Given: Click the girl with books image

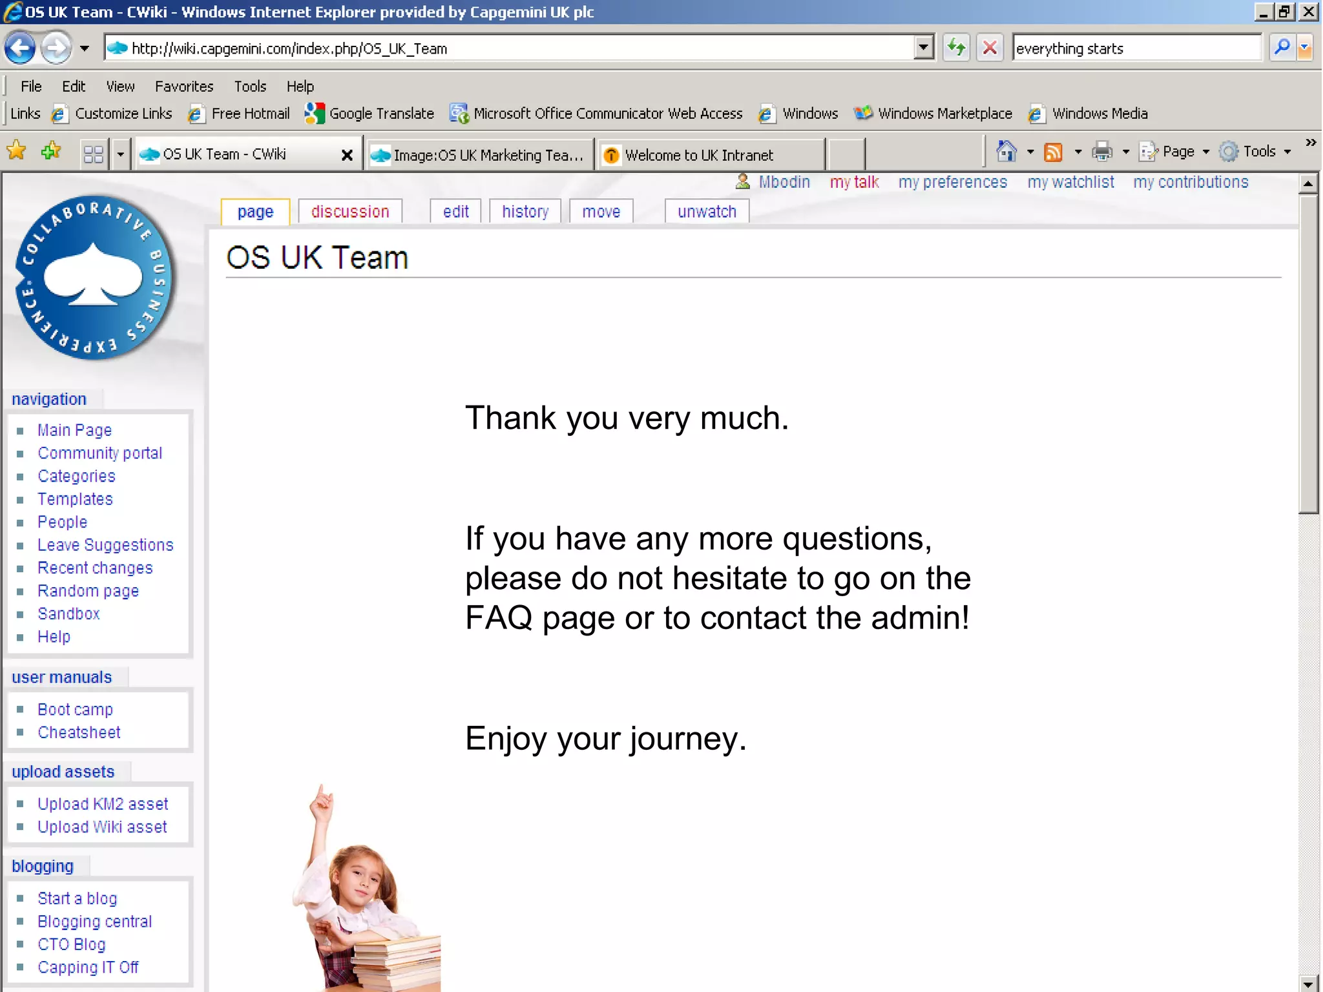Looking at the screenshot, I should pyautogui.click(x=367, y=889).
